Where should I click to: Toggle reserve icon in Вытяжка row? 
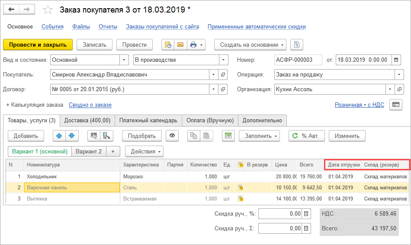pos(241,199)
